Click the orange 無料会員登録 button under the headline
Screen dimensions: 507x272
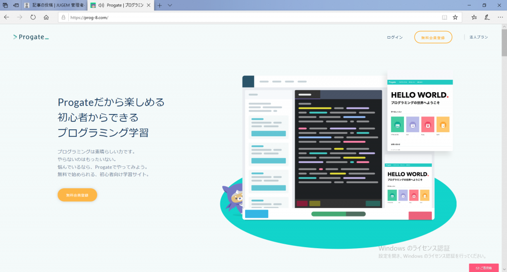pyautogui.click(x=77, y=195)
